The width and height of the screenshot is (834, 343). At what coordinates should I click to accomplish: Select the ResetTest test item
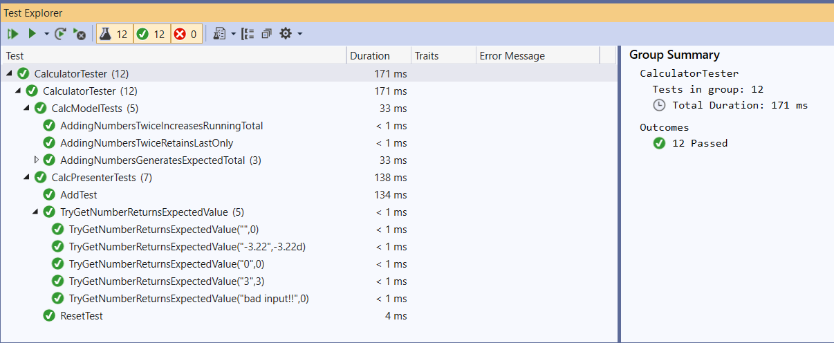pos(82,316)
